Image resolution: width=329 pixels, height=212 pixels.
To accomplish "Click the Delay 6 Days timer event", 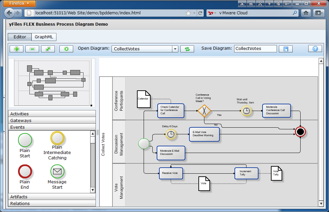I will coord(171,134).
